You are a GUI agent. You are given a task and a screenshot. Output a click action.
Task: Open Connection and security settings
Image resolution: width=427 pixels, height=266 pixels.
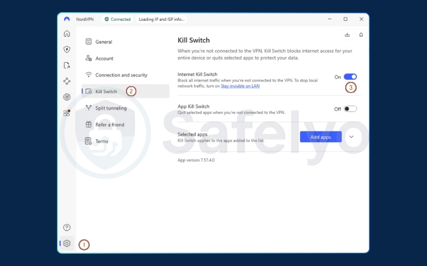point(125,75)
